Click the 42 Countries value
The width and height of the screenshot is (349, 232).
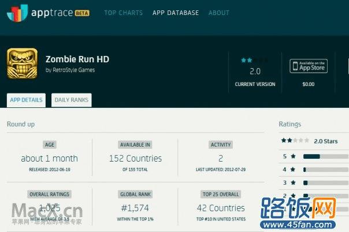click(221, 208)
